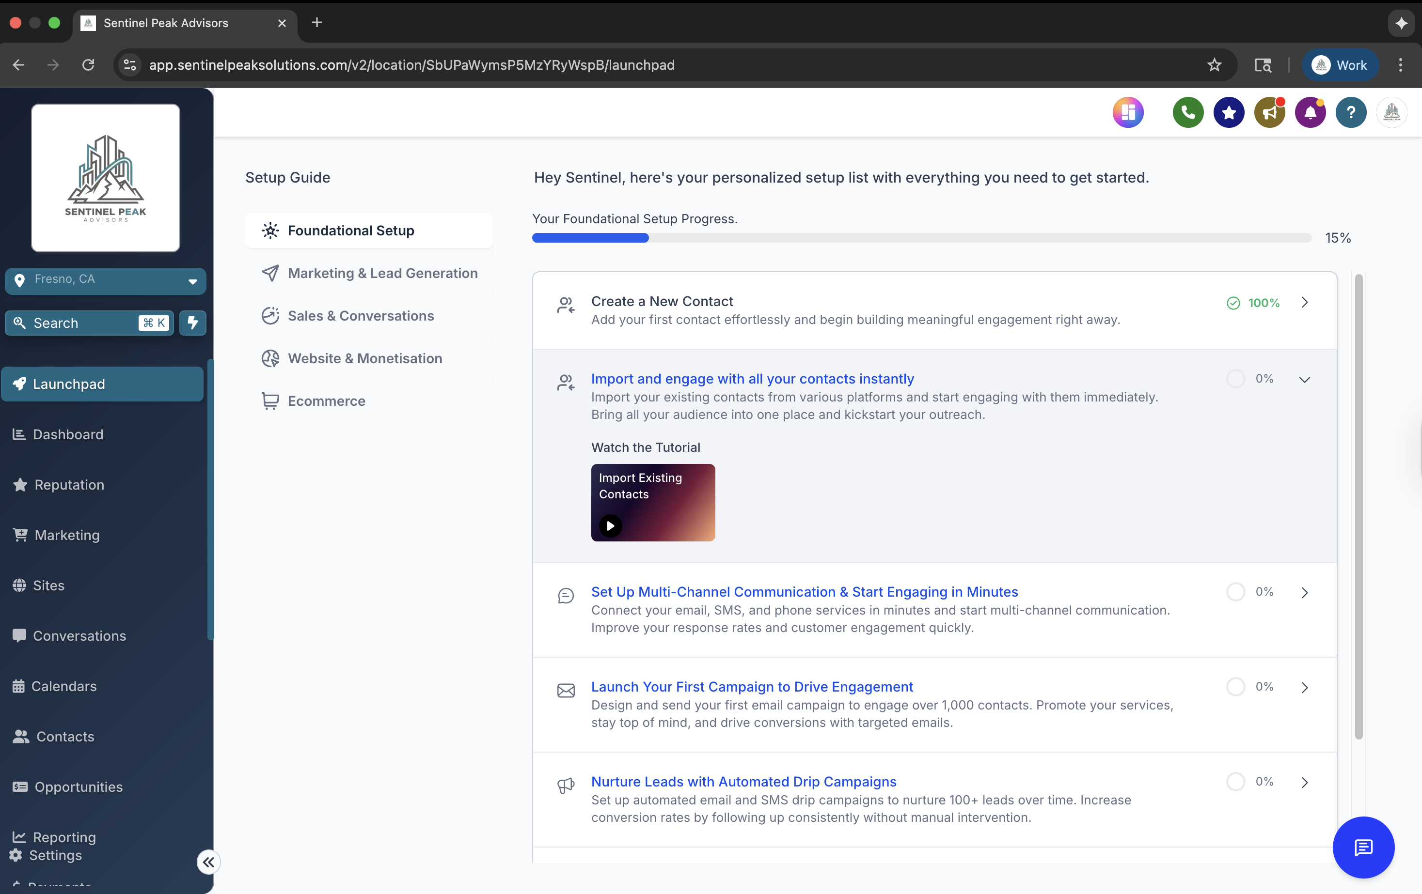Click the lightning bolt quick actions icon
This screenshot has width=1422, height=894.
coord(192,323)
